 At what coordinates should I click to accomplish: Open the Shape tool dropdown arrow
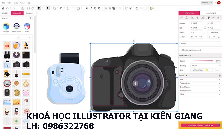point(58,8)
